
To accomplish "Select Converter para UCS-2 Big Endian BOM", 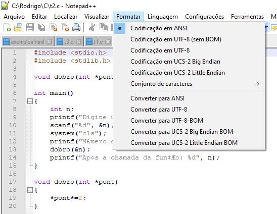I will (190, 132).
